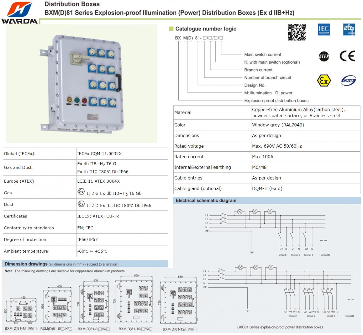Click the IECEx certification logo

pos(349,29)
